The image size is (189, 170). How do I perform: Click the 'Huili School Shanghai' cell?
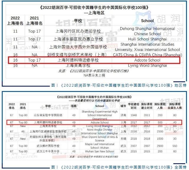pyautogui.click(x=147, y=39)
